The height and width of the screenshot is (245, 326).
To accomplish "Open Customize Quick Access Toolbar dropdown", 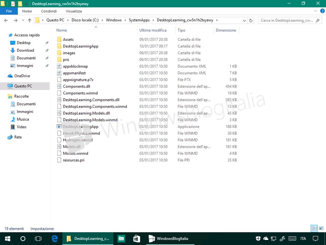I will click(x=26, y=4).
